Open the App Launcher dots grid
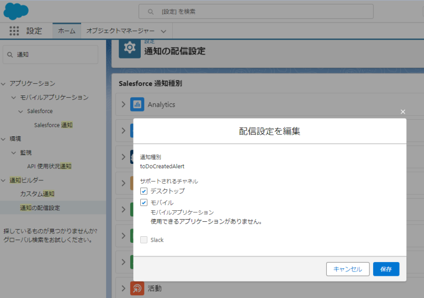 click(x=14, y=31)
